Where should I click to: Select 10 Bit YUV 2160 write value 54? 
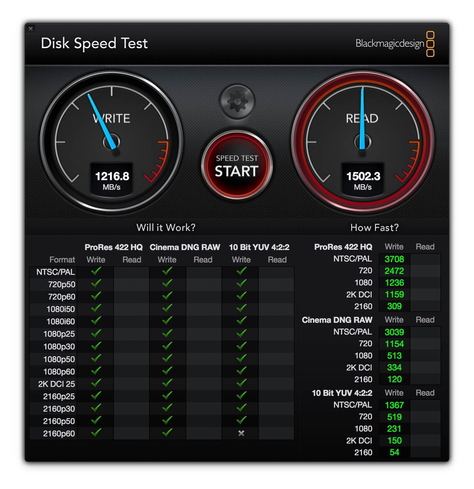click(x=394, y=452)
